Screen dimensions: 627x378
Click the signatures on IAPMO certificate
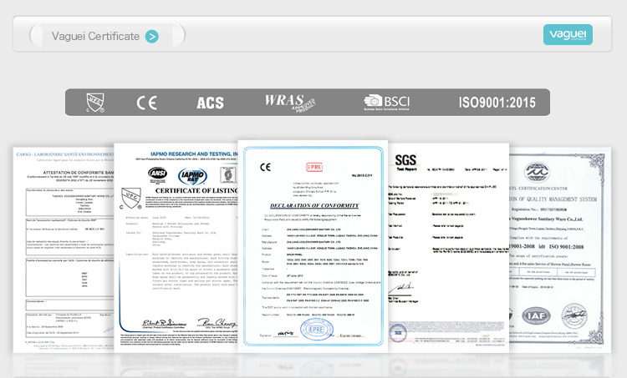(x=189, y=323)
